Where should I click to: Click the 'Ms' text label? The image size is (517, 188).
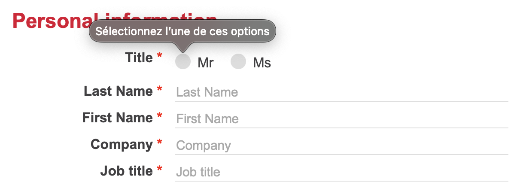coord(262,63)
